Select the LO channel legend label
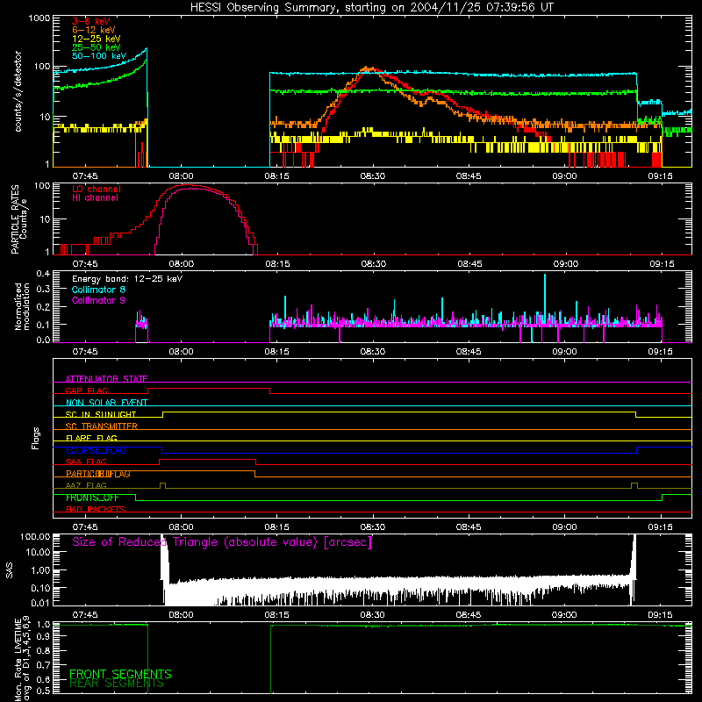The image size is (702, 702). pyautogui.click(x=97, y=189)
